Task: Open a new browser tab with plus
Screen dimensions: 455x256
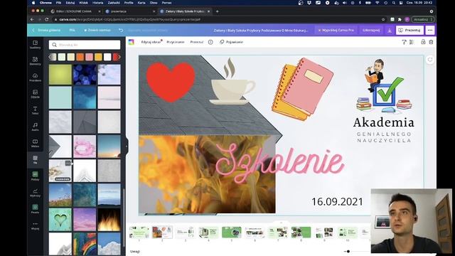Action: point(218,11)
